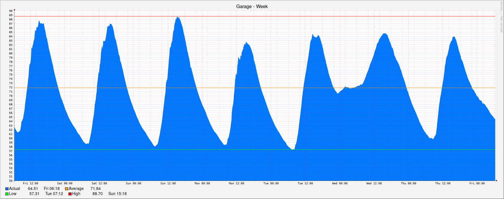The height and width of the screenshot is (199, 504).
Task: Click the Actual value 64.51 in legend
Action: click(33, 189)
